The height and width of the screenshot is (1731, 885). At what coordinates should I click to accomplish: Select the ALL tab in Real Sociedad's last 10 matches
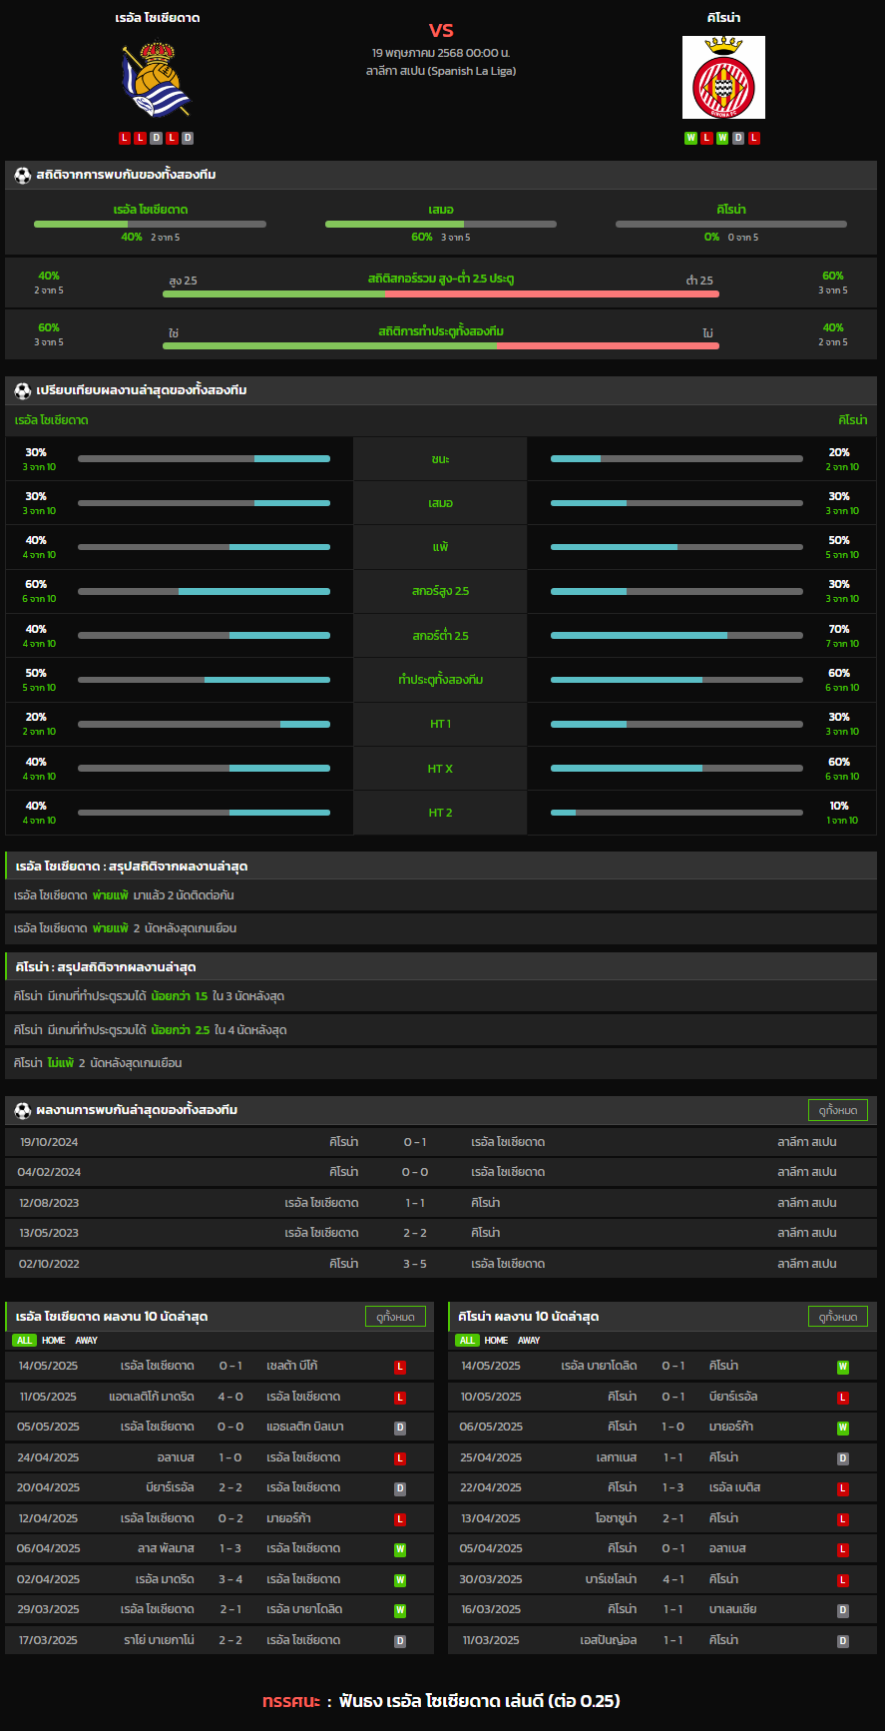[24, 1341]
